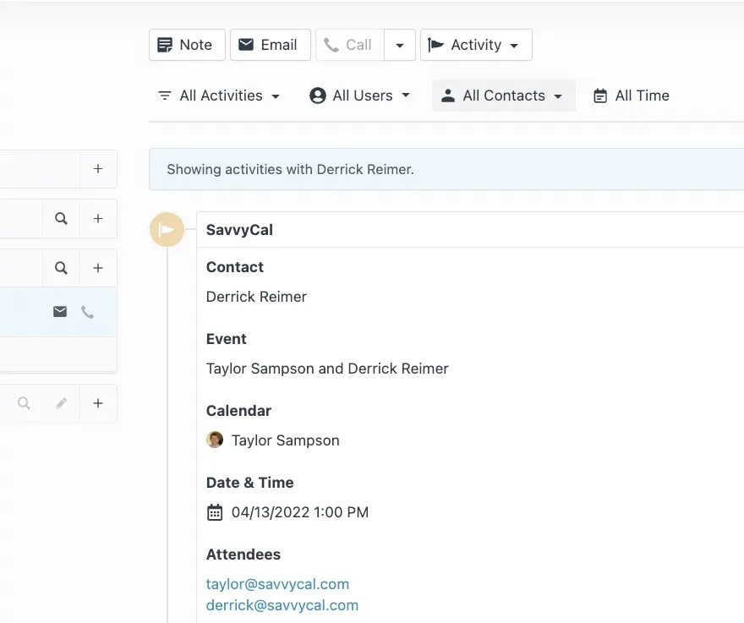The width and height of the screenshot is (744, 623).
Task: Click the first magnifier search icon
Action: tap(61, 219)
